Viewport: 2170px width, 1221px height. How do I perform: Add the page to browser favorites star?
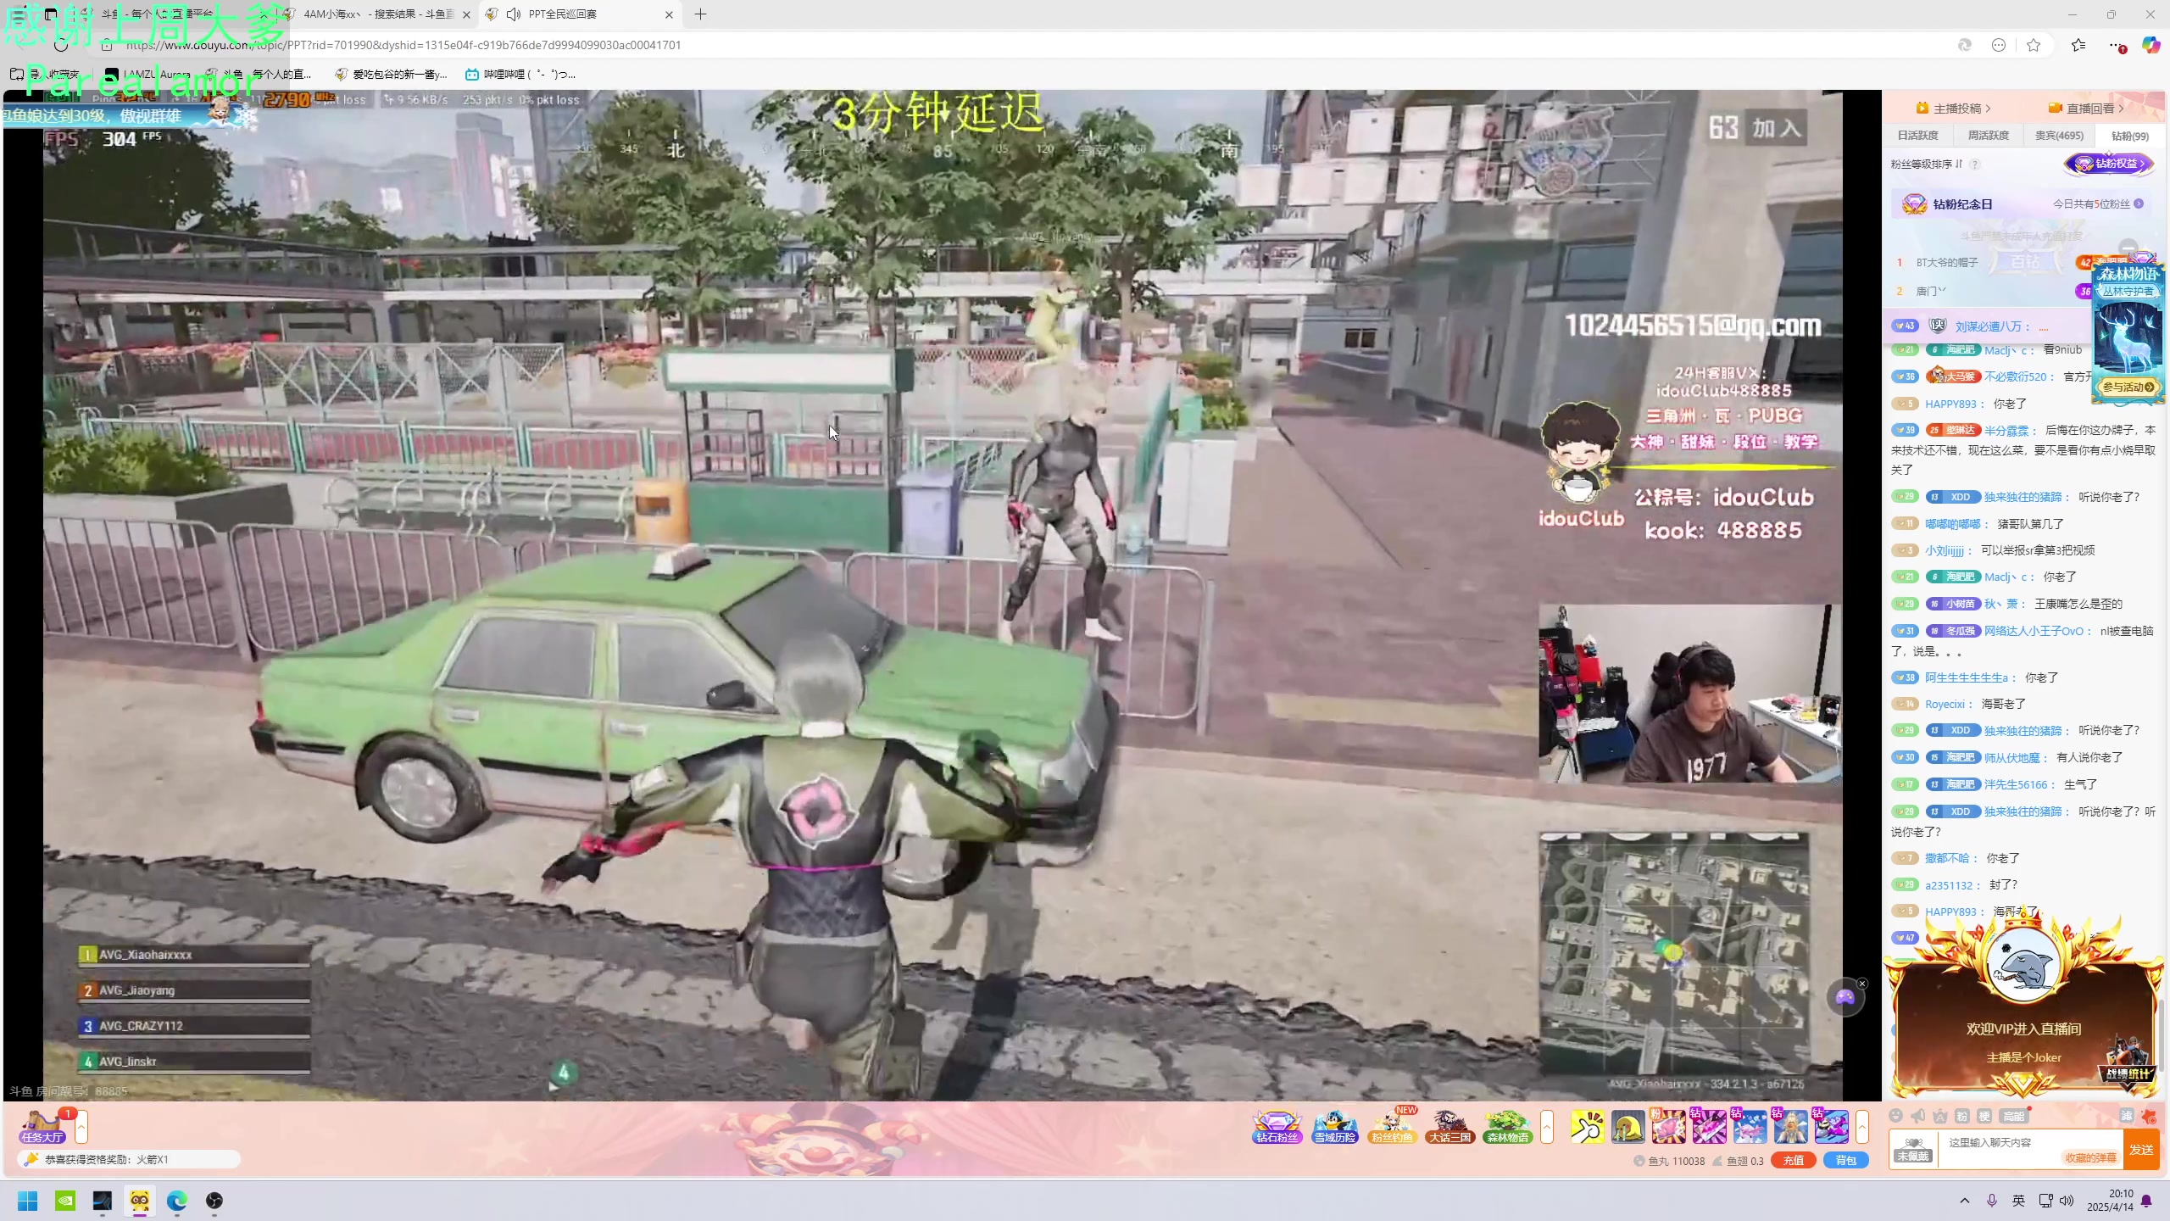coord(2034,45)
